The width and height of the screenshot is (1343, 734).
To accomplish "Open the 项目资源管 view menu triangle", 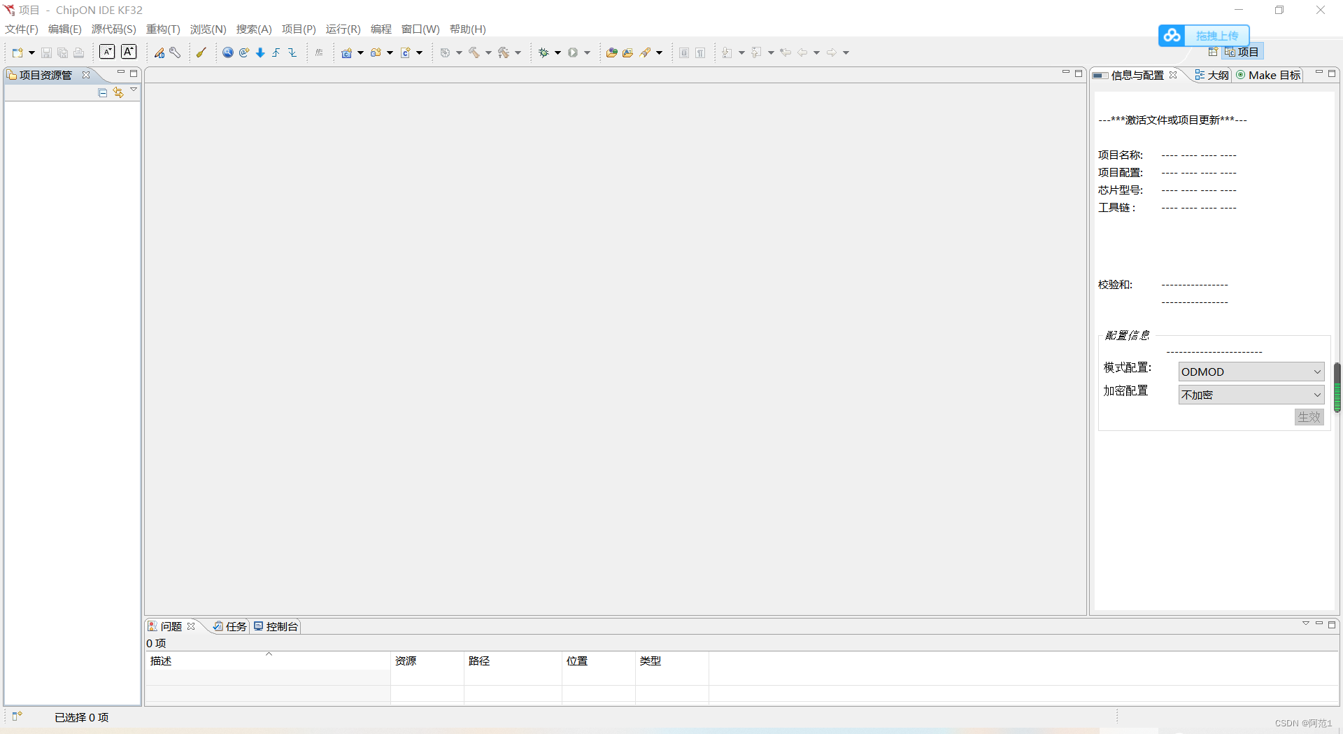I will (x=134, y=90).
